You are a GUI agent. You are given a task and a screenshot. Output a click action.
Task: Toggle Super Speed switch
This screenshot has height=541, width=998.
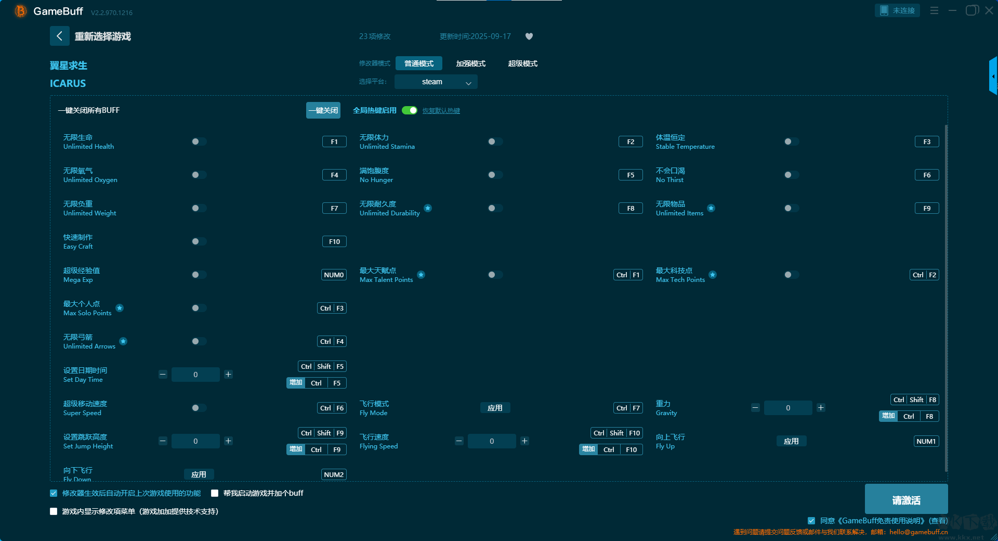199,408
